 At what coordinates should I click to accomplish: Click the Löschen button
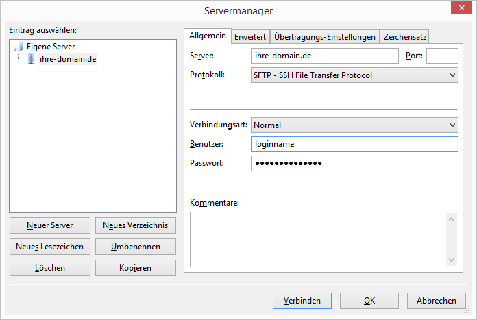(50, 268)
